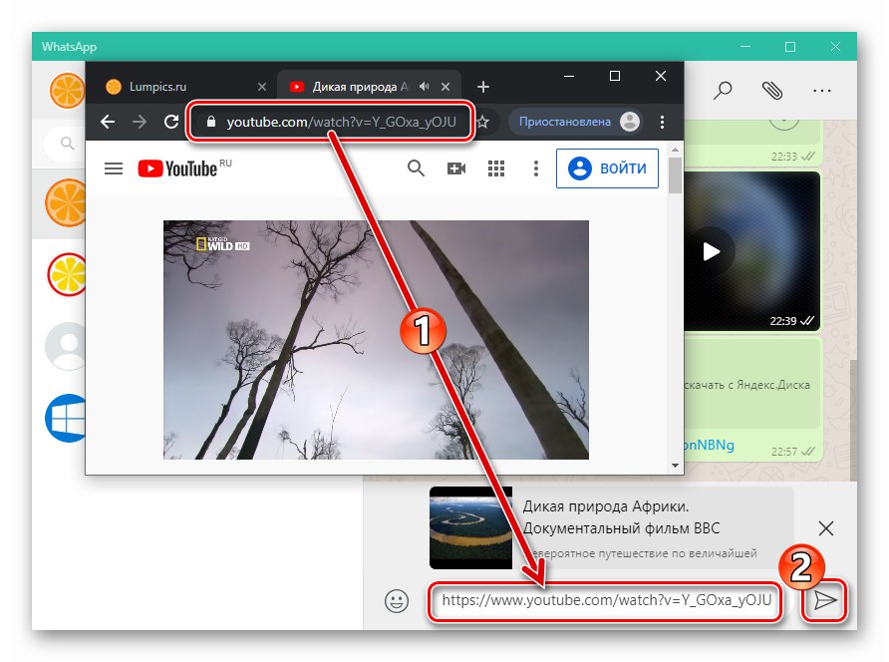The height and width of the screenshot is (662, 889).
Task: Click the browser back arrow
Action: coord(108,122)
